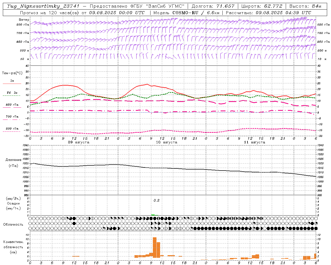The height and width of the screenshot is (265, 331).
Task: Click the (км) convective cloud unit label
Action: (x=13, y=252)
